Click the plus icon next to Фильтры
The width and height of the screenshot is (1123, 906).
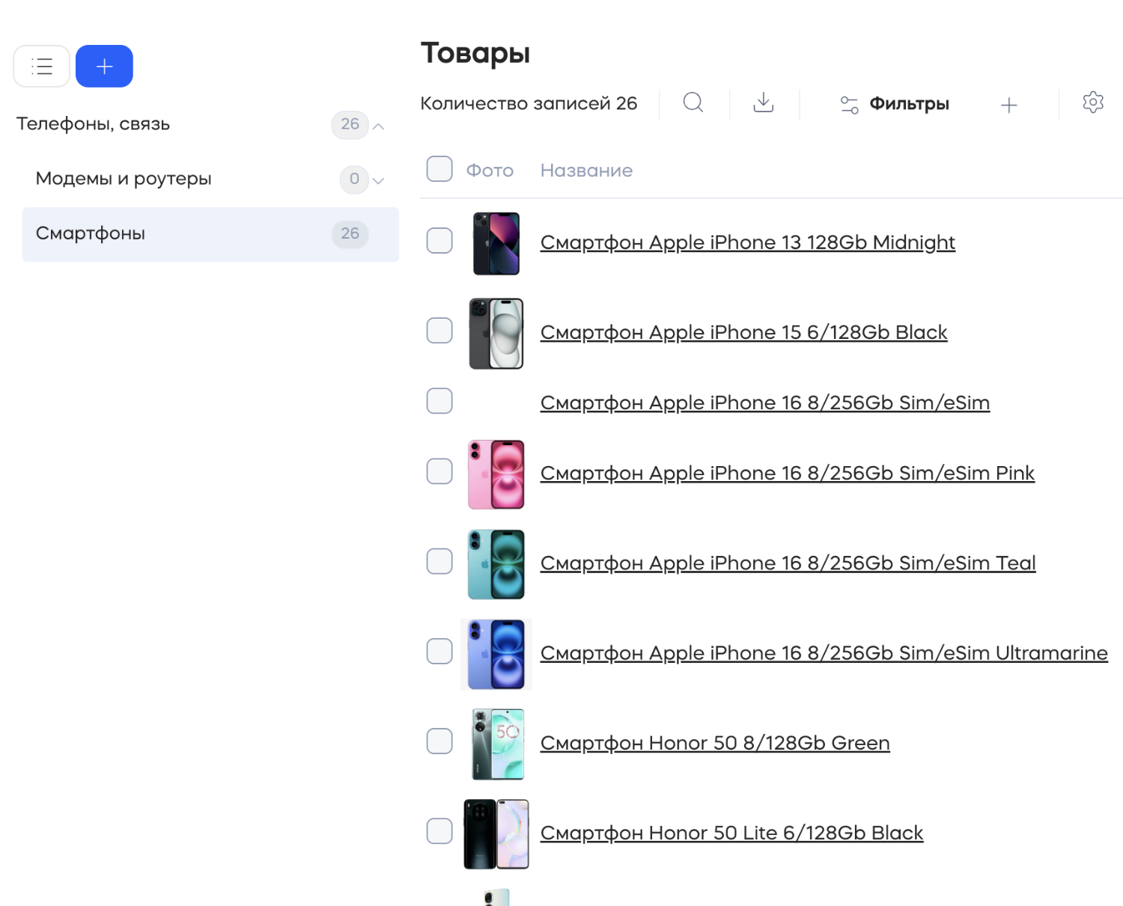[1009, 105]
